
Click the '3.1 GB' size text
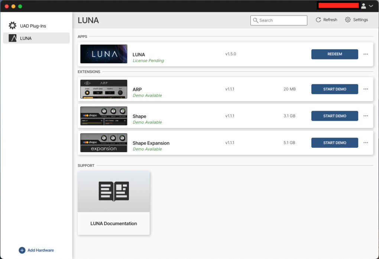coord(289,116)
